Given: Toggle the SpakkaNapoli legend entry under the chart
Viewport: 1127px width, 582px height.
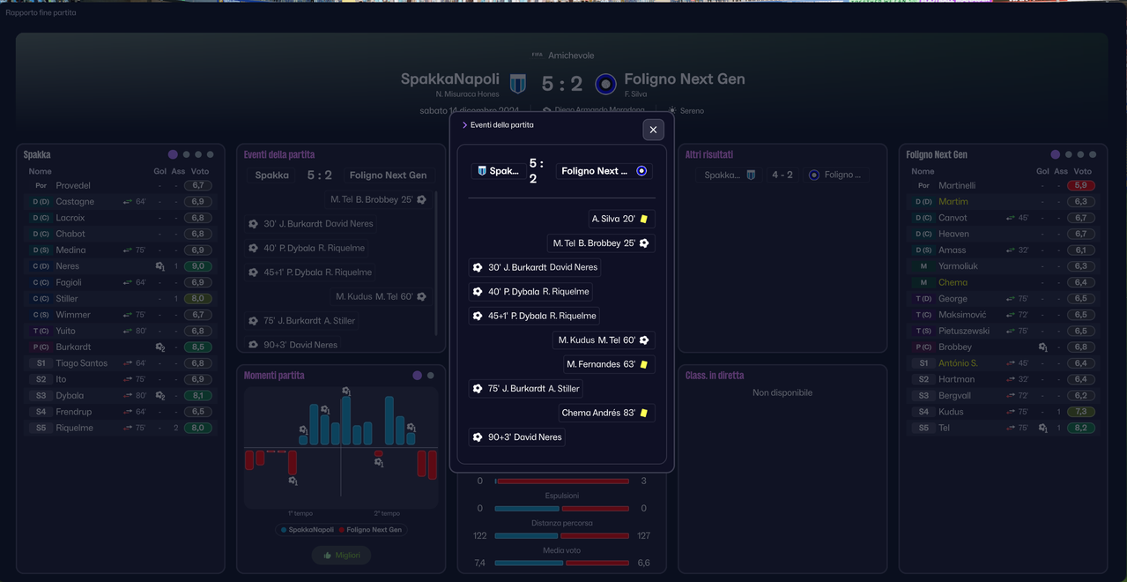Looking at the screenshot, I should click(308, 530).
